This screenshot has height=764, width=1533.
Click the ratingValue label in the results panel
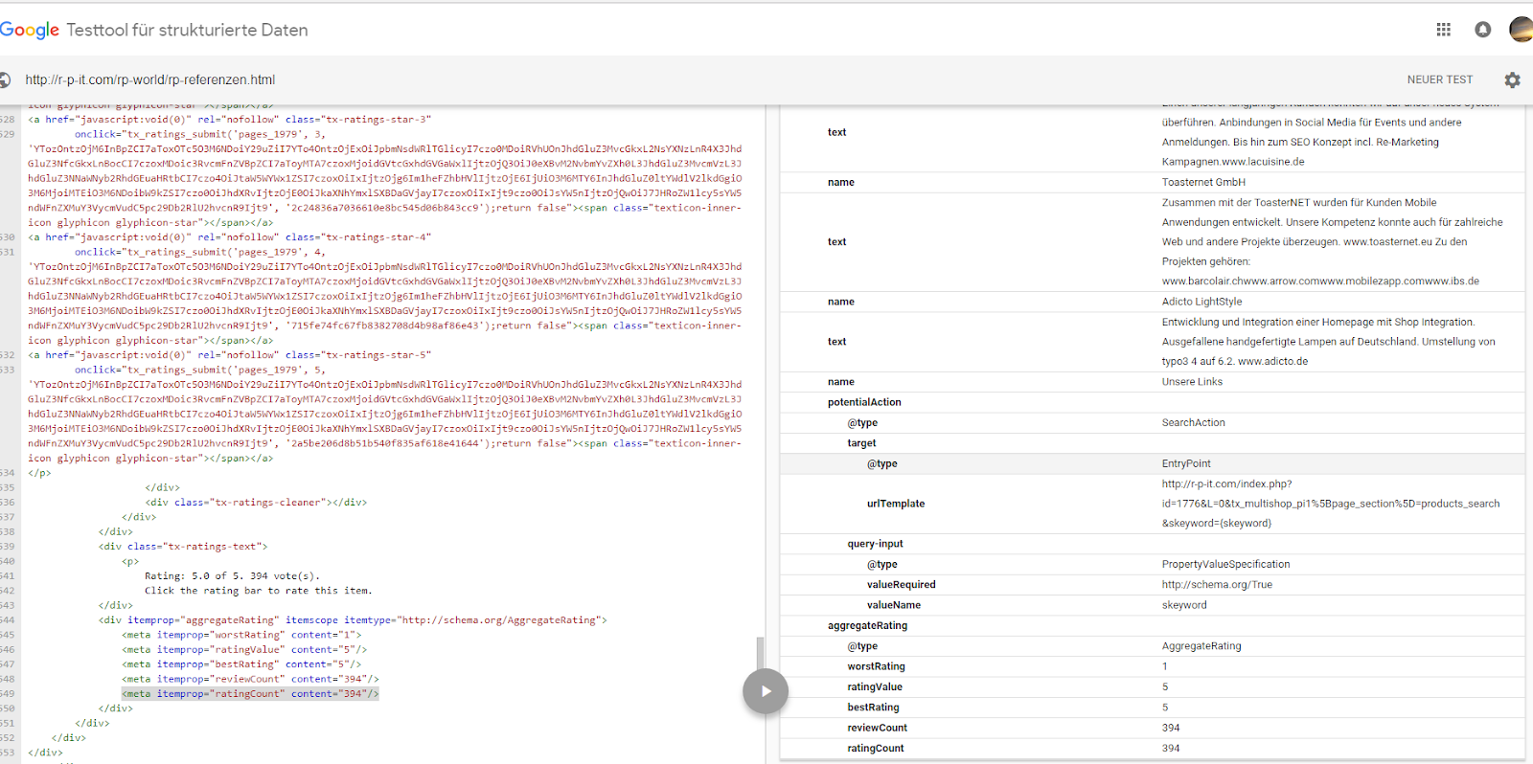pyautogui.click(x=875, y=687)
